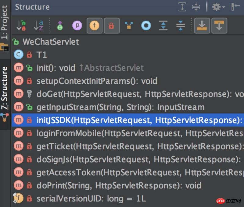Toggle Show non-public members

112,26
